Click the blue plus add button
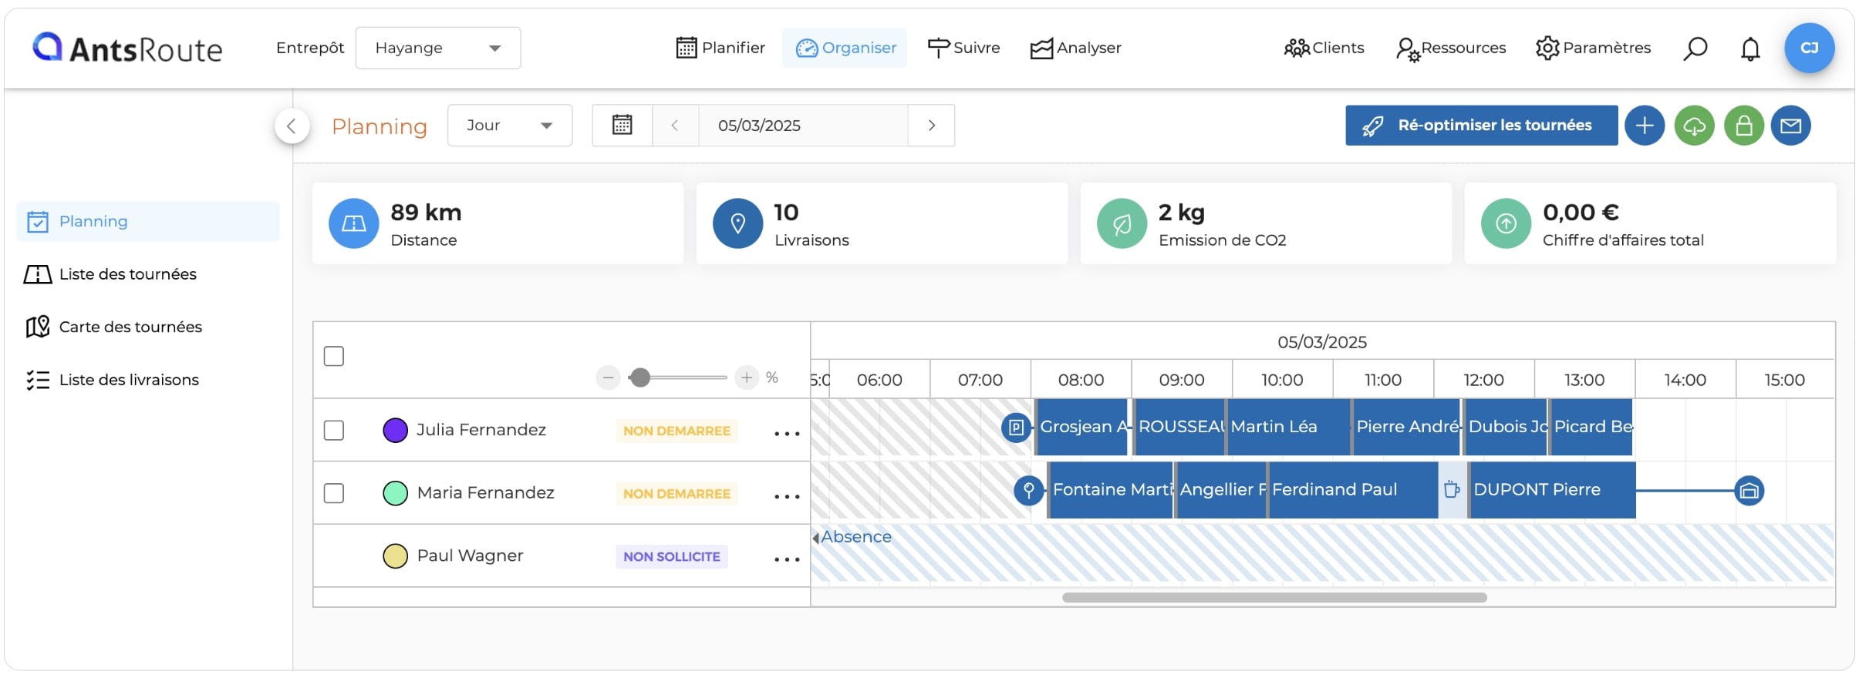Viewport: 1859px width, 678px height. coord(1645,126)
